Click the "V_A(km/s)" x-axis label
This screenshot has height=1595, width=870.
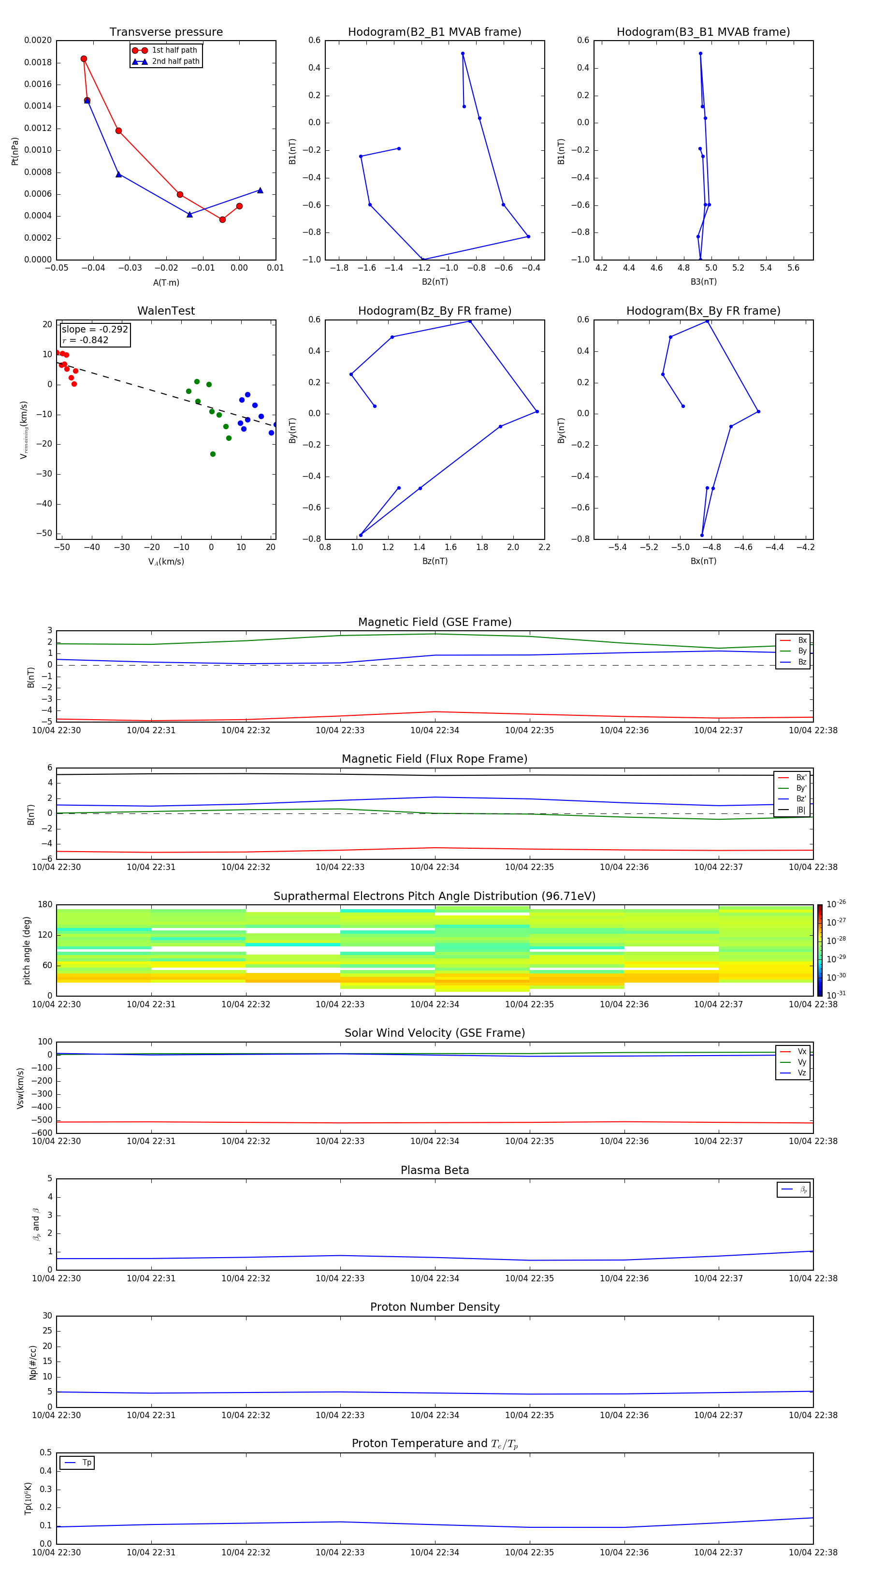166,562
